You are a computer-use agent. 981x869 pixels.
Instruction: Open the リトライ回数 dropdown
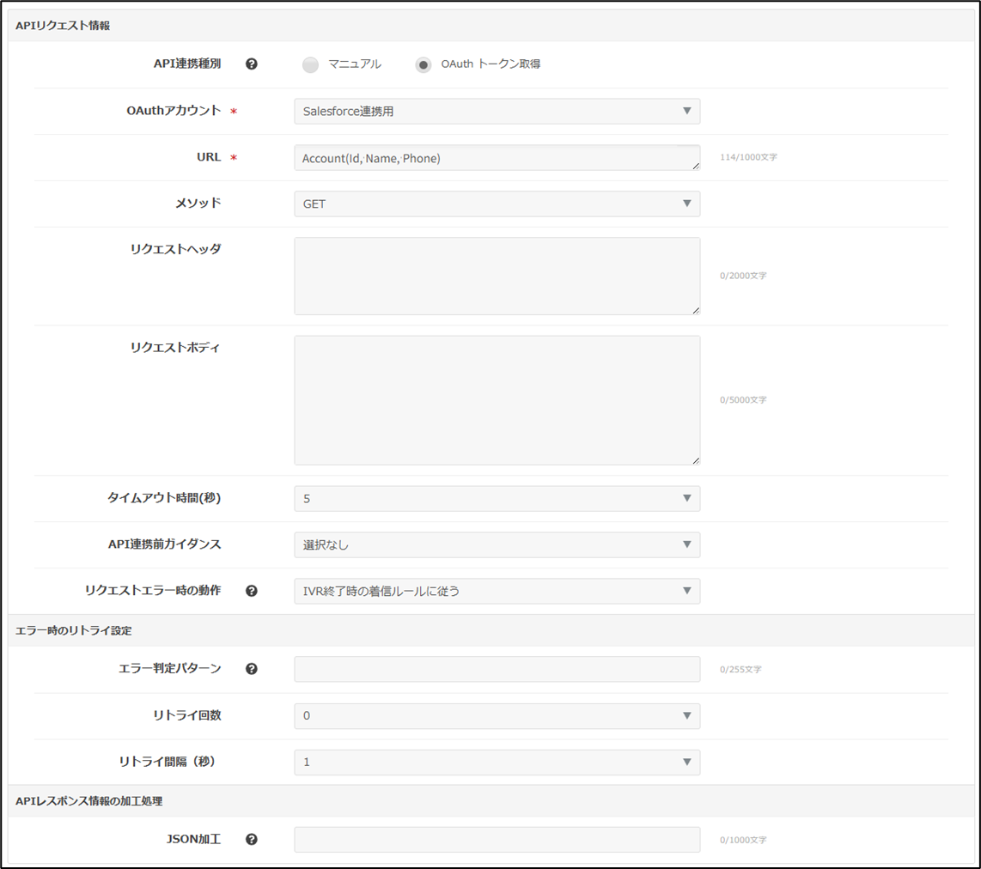(x=497, y=715)
